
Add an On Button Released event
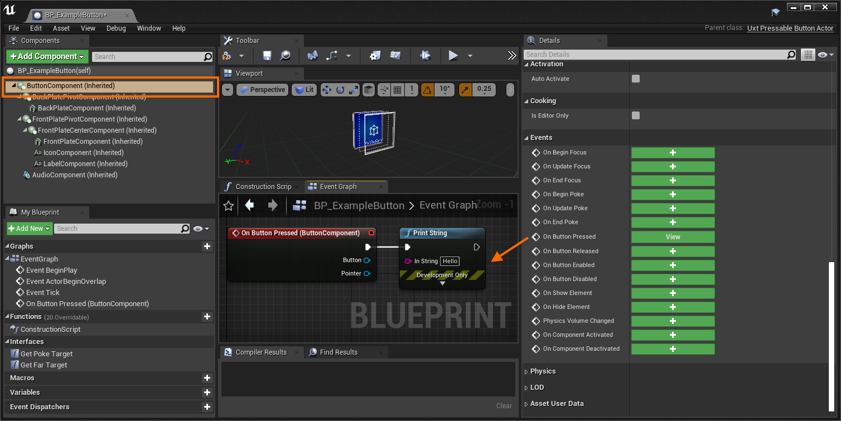pos(673,251)
